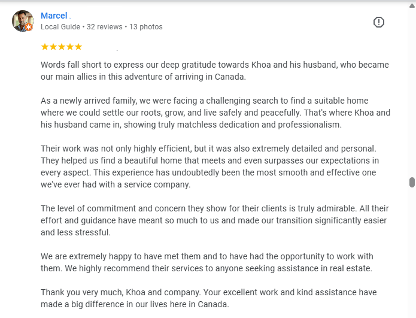Click the "32 reviews" count text

pyautogui.click(x=105, y=27)
